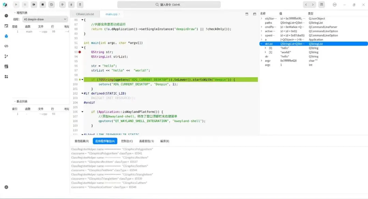Collapse the 断点列表 breakpoint list section
This screenshot has width=368, height=199.
(x=15, y=101)
